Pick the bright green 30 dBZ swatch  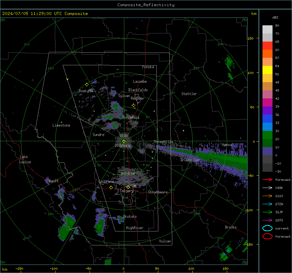267,135
